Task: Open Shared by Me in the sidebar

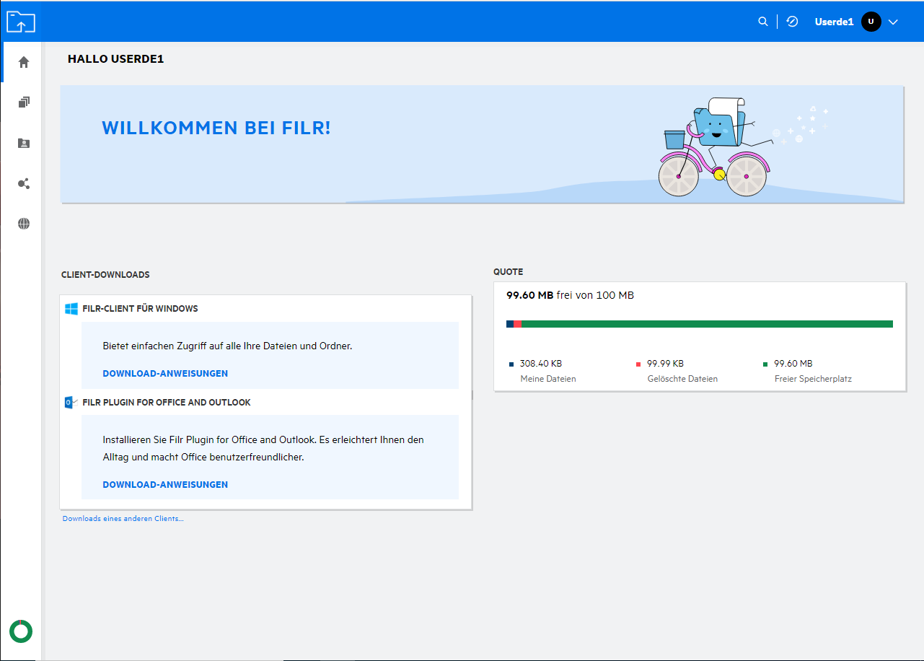Action: [24, 183]
